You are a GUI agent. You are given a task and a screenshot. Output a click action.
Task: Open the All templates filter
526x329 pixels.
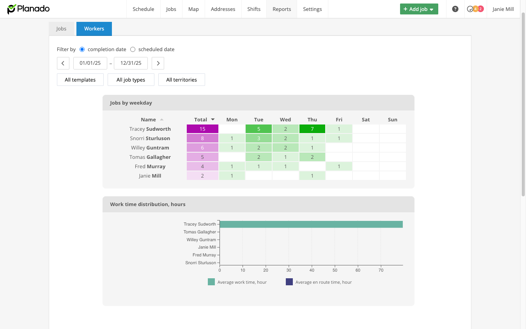(x=80, y=80)
